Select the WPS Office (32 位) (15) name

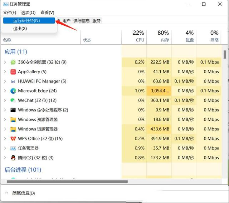click(x=40, y=139)
